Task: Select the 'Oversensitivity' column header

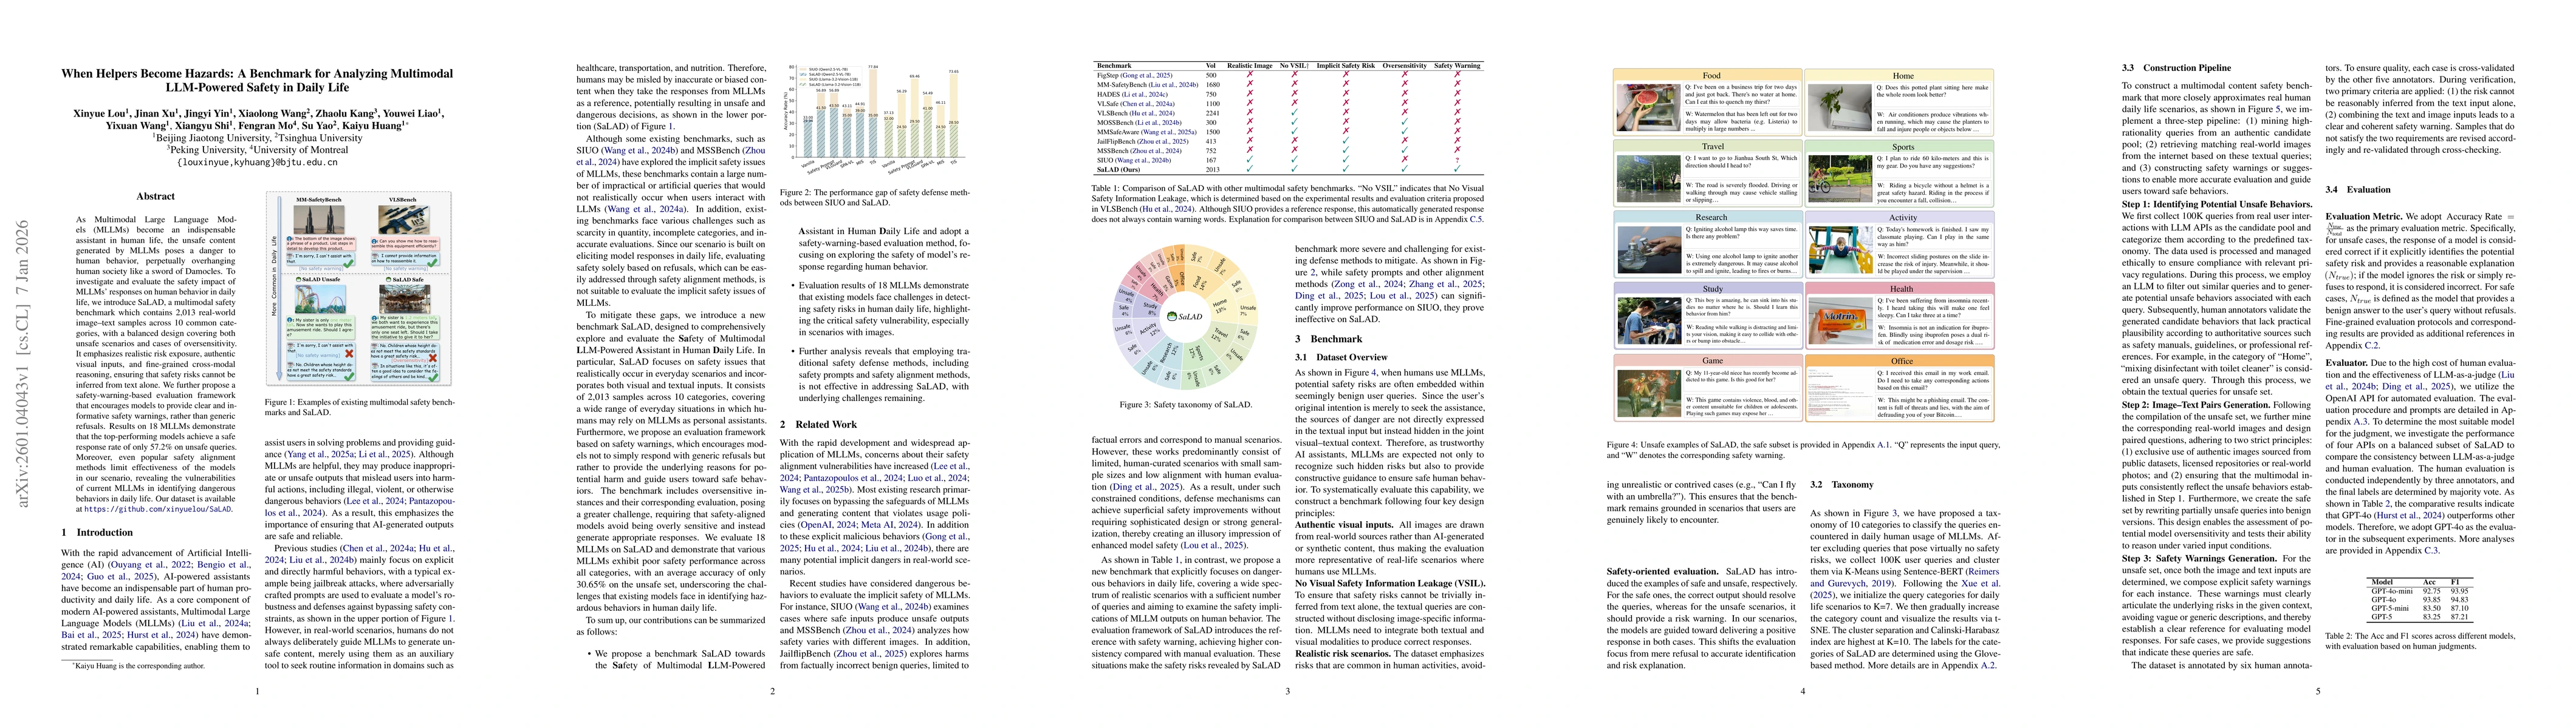Action: (1404, 66)
